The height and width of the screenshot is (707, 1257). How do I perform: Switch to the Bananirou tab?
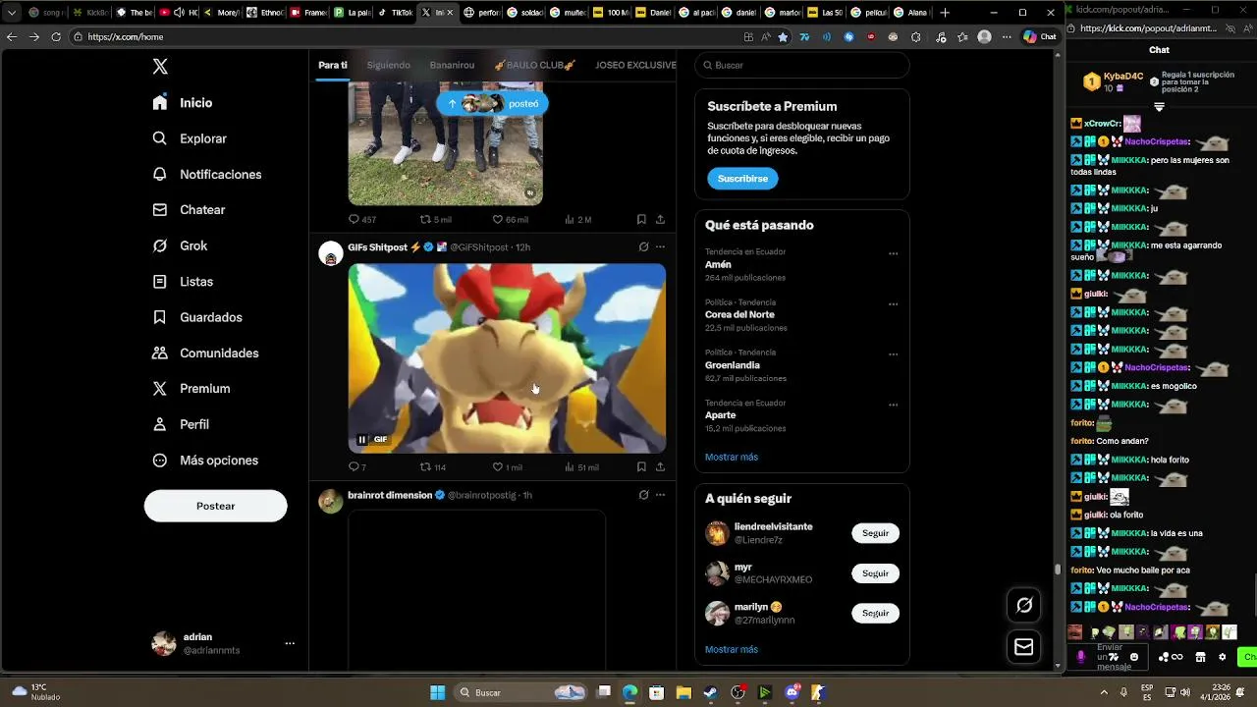452,65
